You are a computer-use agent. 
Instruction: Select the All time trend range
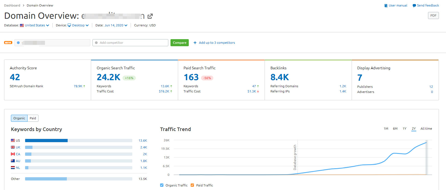(426, 129)
